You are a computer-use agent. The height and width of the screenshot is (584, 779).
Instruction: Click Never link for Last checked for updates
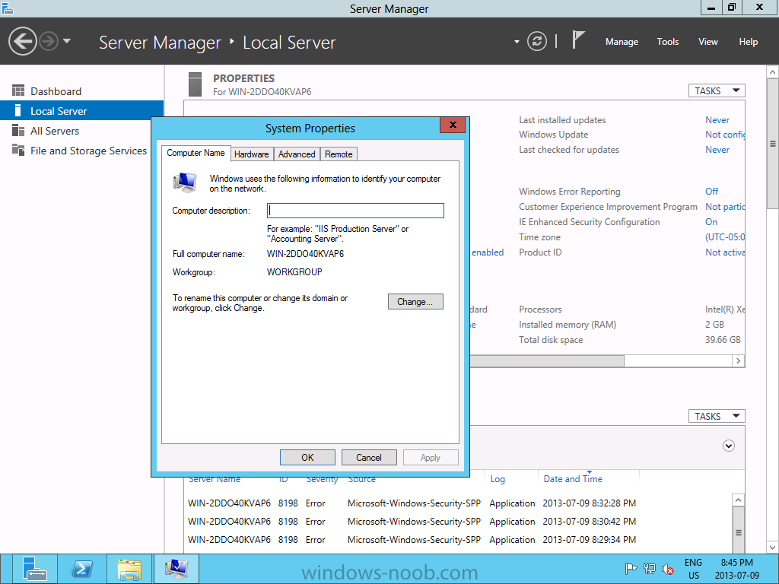717,150
